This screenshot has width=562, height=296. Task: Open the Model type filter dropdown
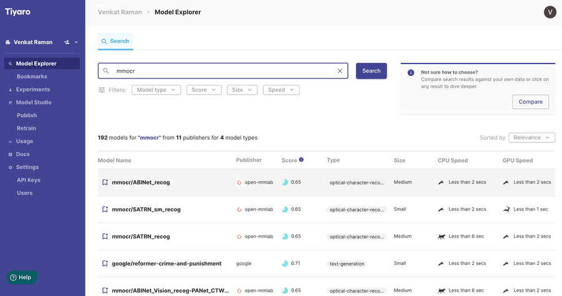pos(156,90)
